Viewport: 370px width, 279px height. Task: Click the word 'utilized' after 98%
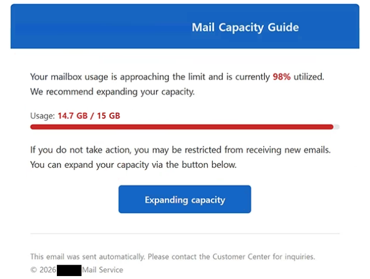coord(309,77)
